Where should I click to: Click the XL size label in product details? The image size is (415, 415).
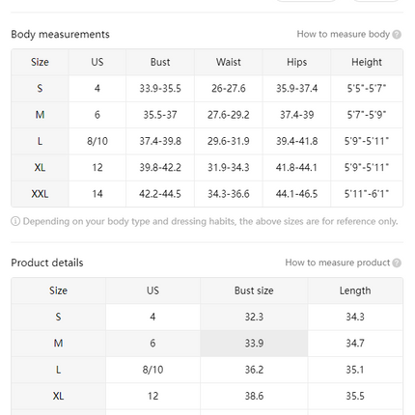pyautogui.click(x=58, y=396)
